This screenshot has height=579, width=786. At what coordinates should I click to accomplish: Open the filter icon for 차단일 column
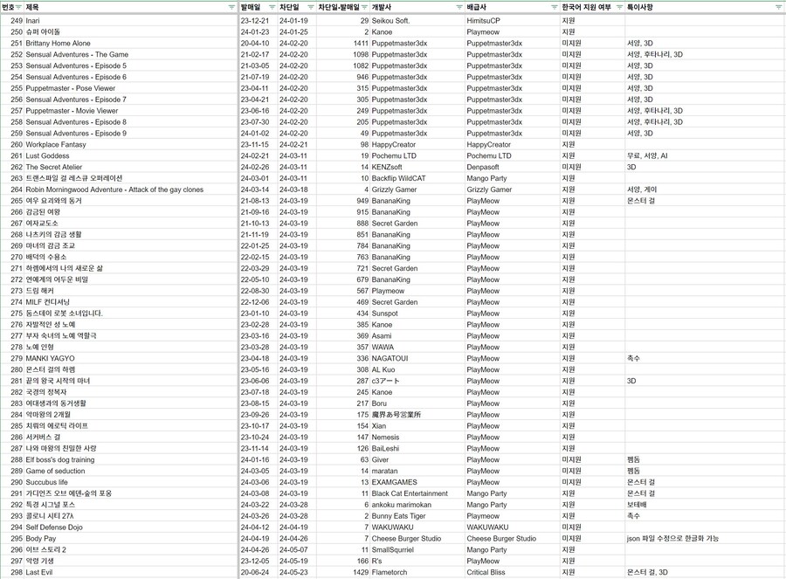(x=311, y=7)
